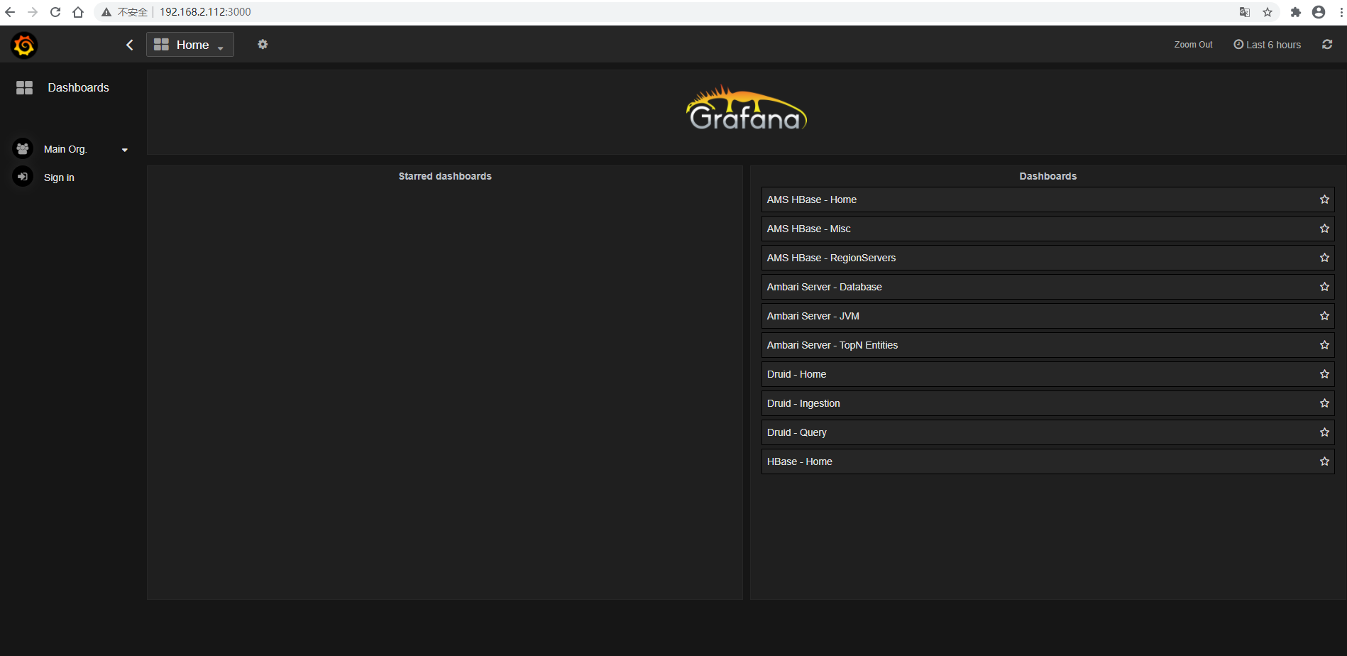
Task: Star the Ambari Server - JVM dashboard
Action: pos(1324,316)
